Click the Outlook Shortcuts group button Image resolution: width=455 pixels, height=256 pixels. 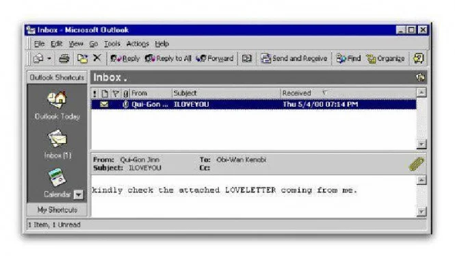tap(57, 77)
